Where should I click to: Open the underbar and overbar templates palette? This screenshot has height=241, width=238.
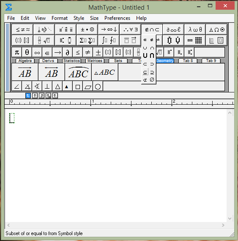(130, 40)
